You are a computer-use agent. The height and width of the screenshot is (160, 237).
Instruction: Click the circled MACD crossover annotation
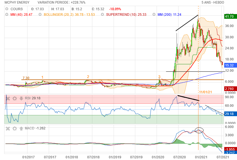(x=199, y=130)
